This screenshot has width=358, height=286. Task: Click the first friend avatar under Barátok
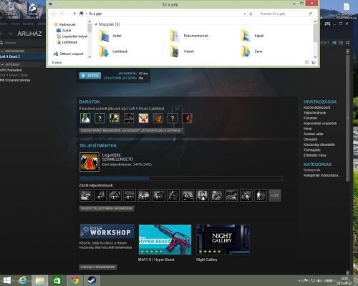click(x=85, y=118)
